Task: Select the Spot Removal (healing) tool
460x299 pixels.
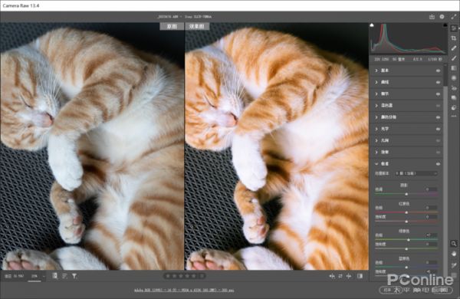Action: [x=454, y=48]
